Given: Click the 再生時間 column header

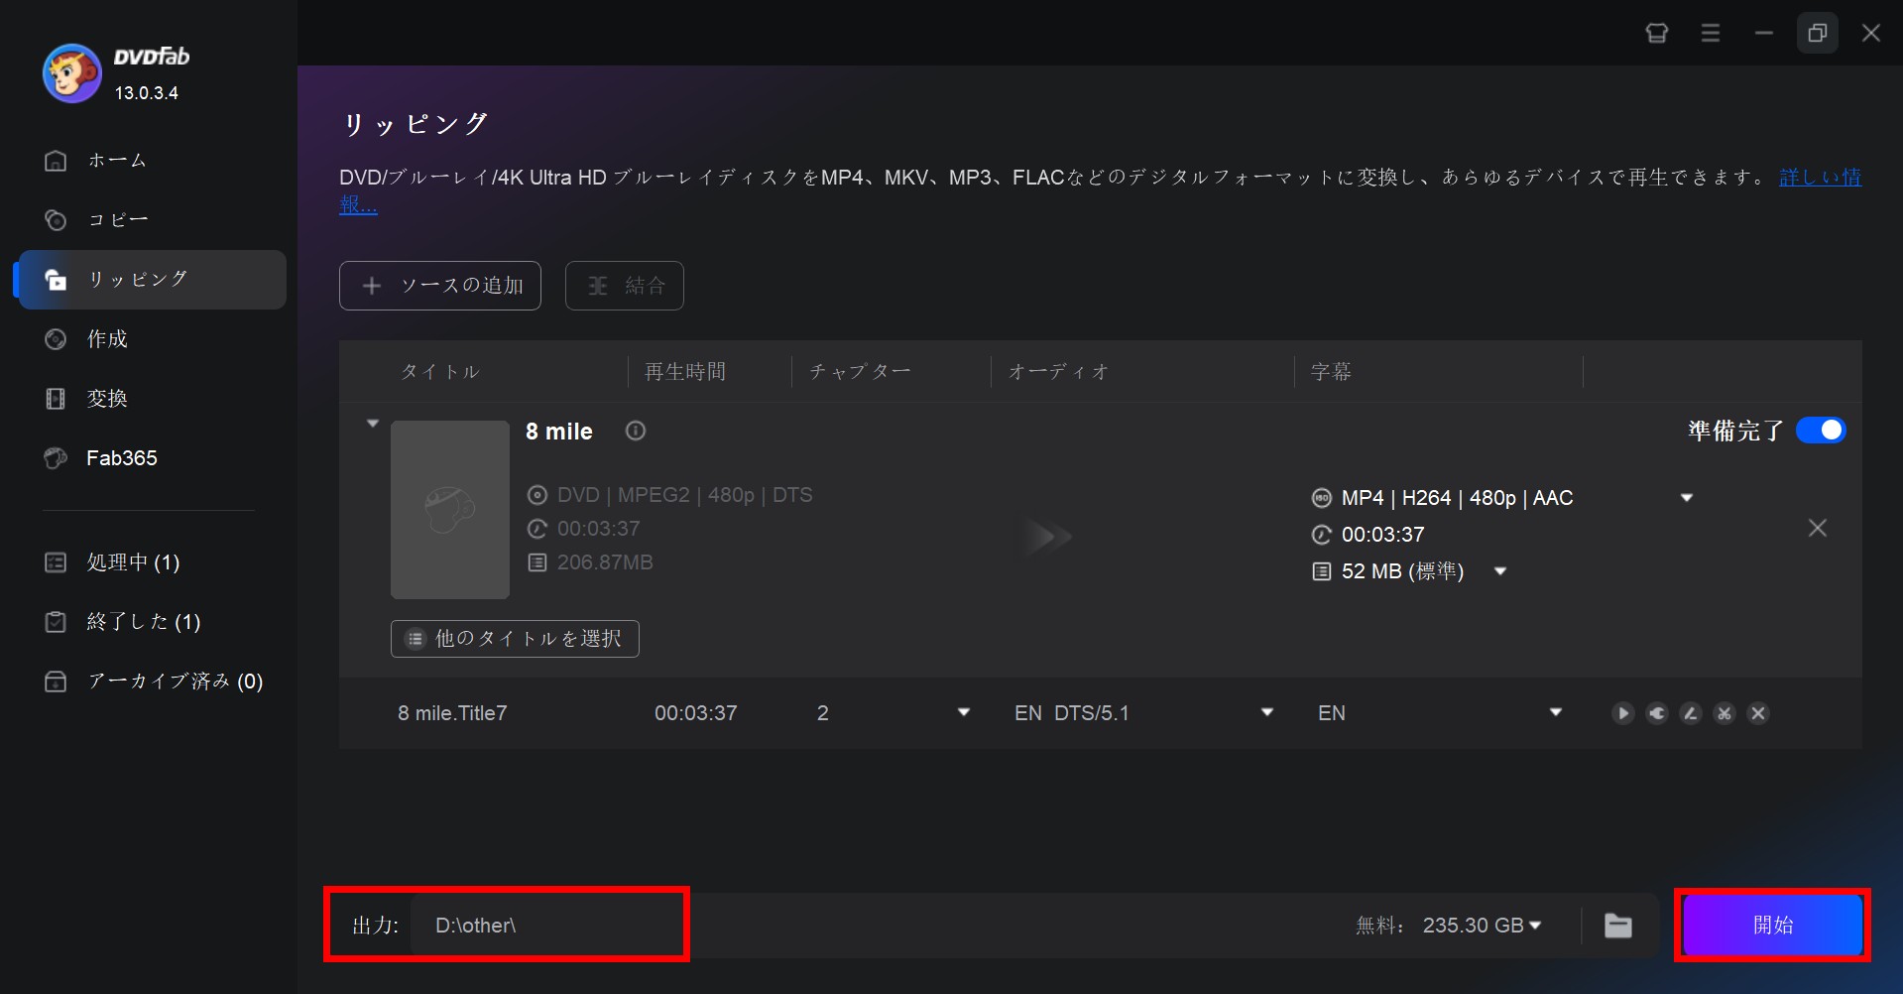Looking at the screenshot, I should tap(685, 372).
